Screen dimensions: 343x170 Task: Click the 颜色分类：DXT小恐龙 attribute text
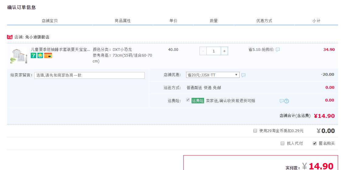coord(113,49)
